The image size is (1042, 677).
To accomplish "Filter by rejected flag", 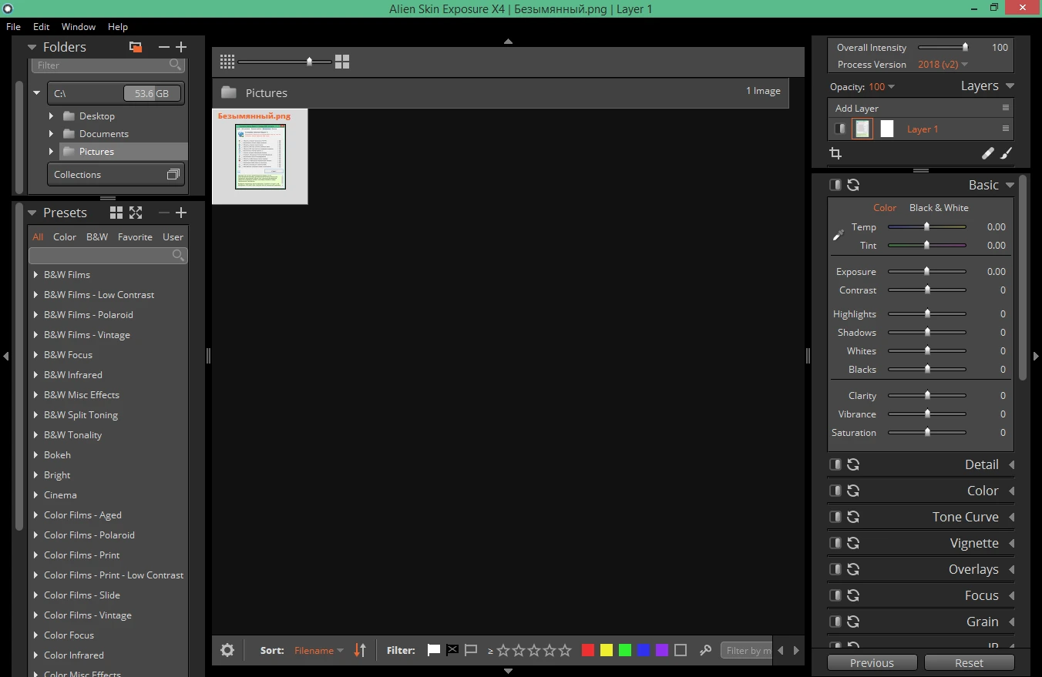I will click(x=452, y=650).
